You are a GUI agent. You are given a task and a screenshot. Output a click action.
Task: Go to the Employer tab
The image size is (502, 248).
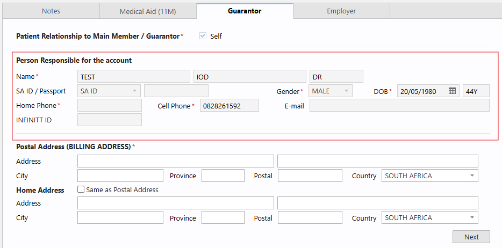tap(341, 11)
